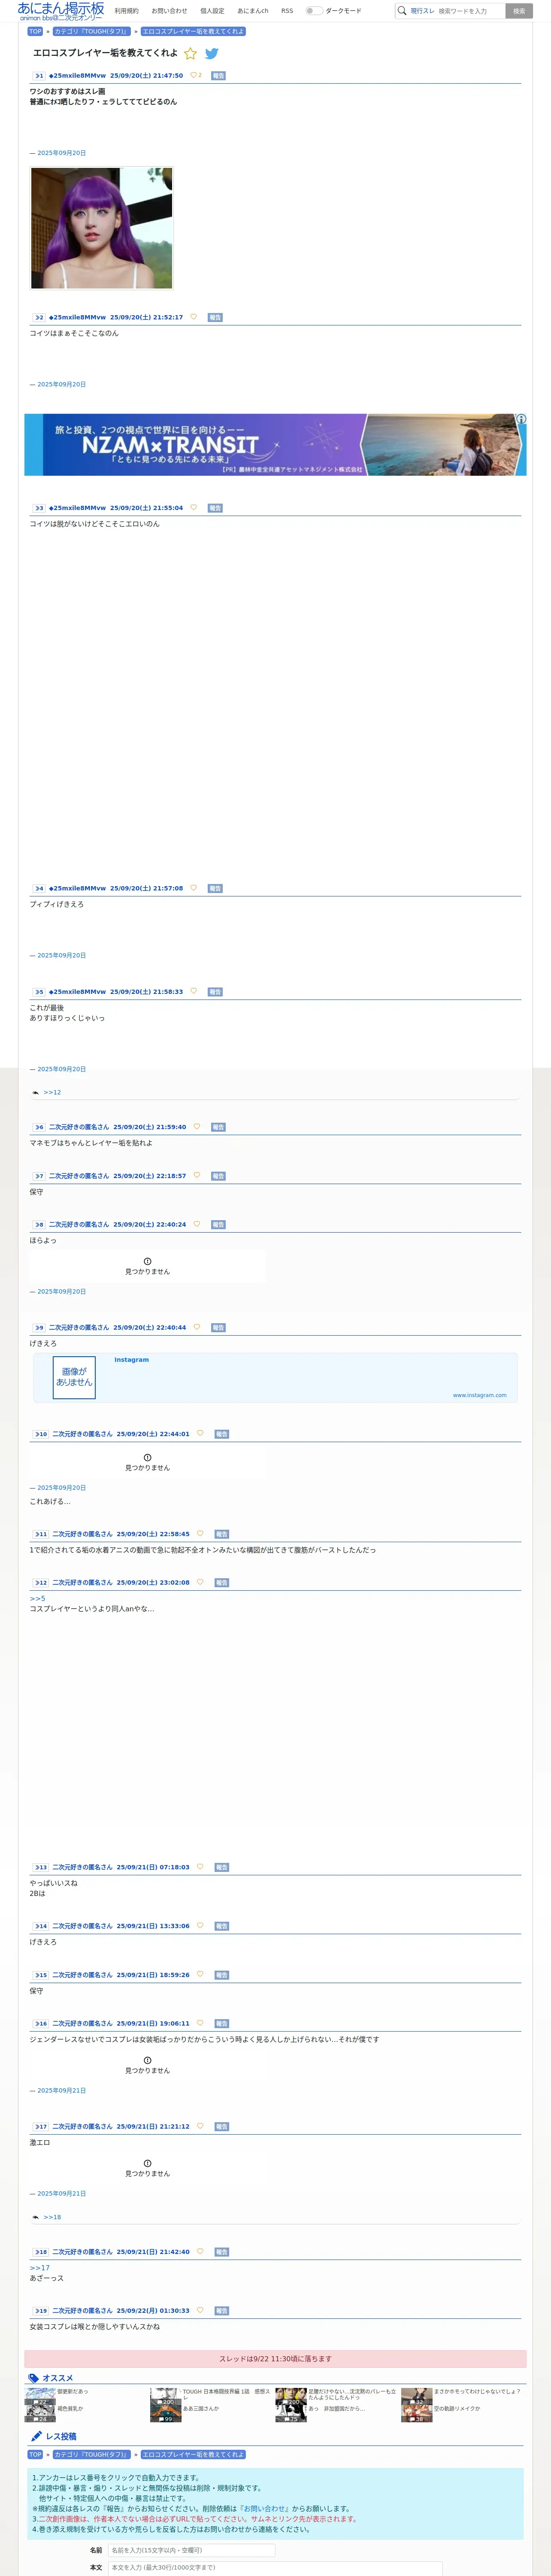Viewport: 551px width, 2576px height.
Task: Open the あにまんch menu item
Action: [x=253, y=11]
